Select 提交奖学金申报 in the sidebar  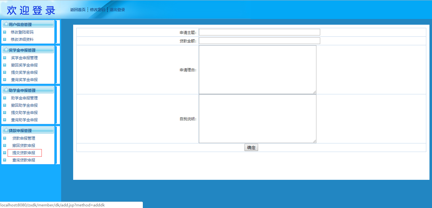point(24,72)
